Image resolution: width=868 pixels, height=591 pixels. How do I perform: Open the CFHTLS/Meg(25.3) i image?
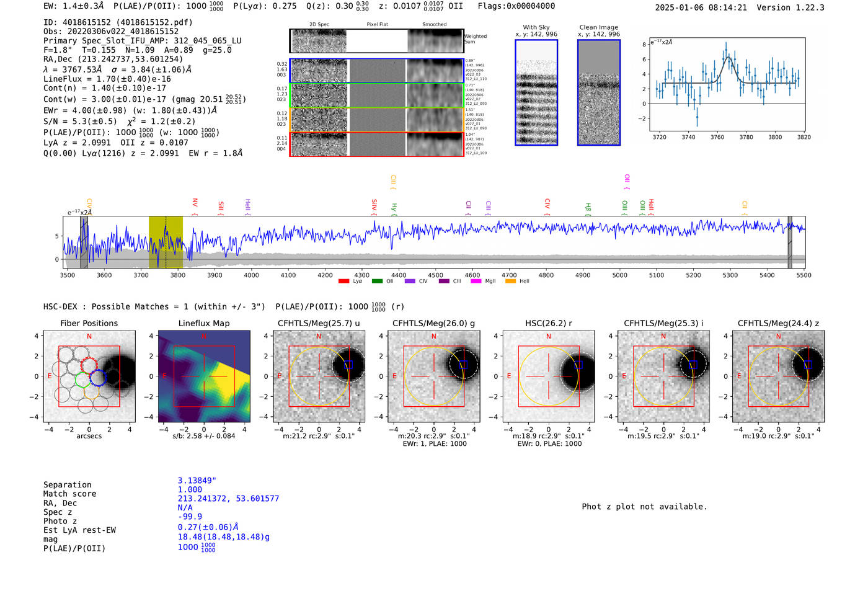click(663, 376)
